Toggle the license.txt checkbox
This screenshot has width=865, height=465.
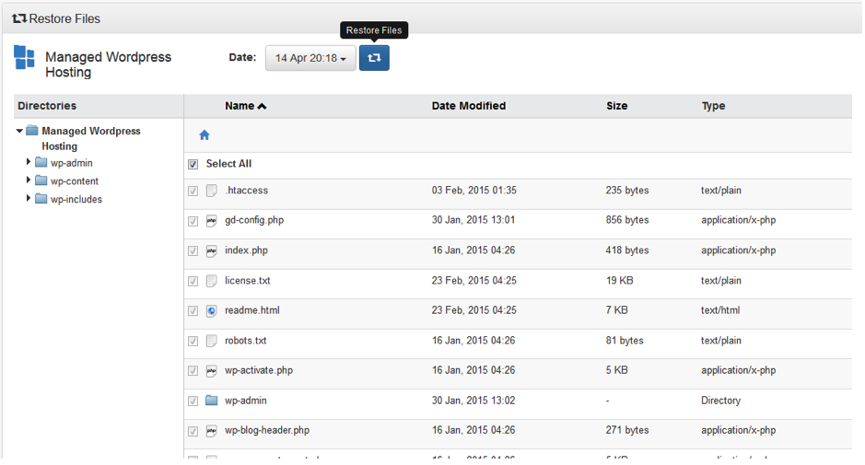[193, 282]
